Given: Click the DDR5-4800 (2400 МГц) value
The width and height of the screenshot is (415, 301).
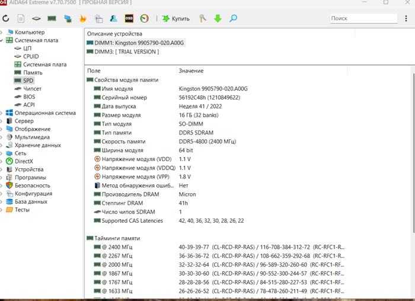Looking at the screenshot, I should (207, 142).
